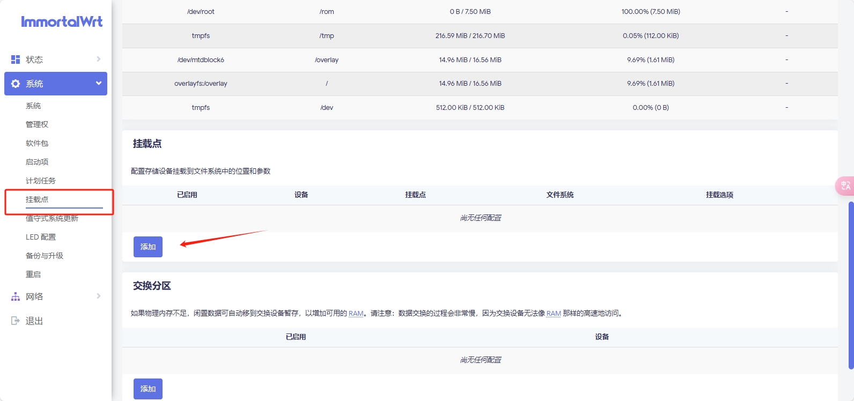Click /dev/root cell
854x401 pixels.
click(x=201, y=12)
